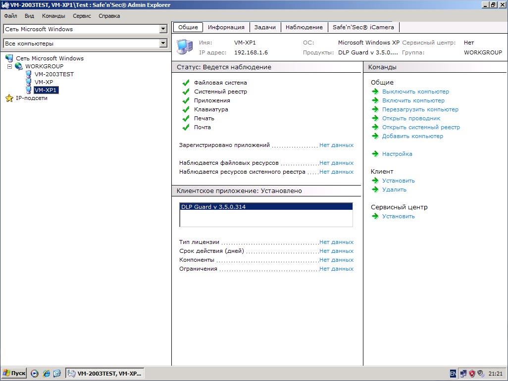
Task: Click the Настройка link
Action: tap(397, 154)
